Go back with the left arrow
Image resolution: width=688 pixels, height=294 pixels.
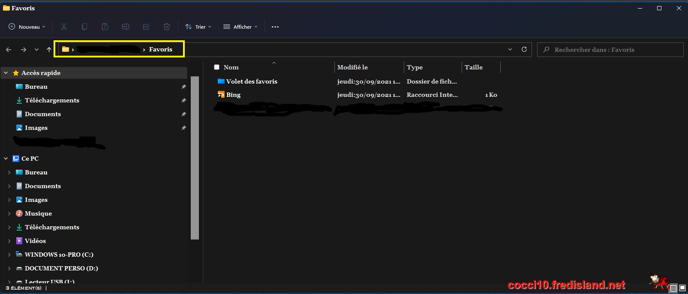click(x=9, y=50)
